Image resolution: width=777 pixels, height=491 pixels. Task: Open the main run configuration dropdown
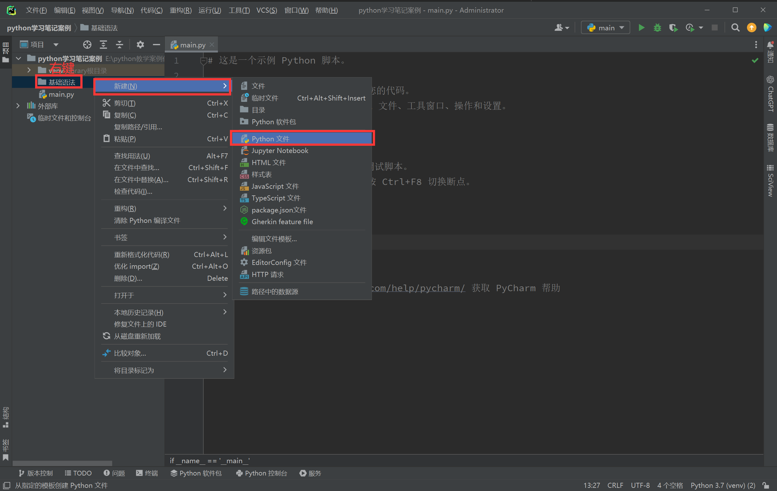(x=605, y=28)
